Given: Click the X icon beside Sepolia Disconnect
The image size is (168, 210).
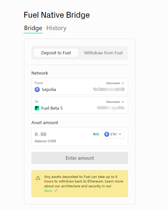Looking at the screenshot, I should (x=123, y=83).
